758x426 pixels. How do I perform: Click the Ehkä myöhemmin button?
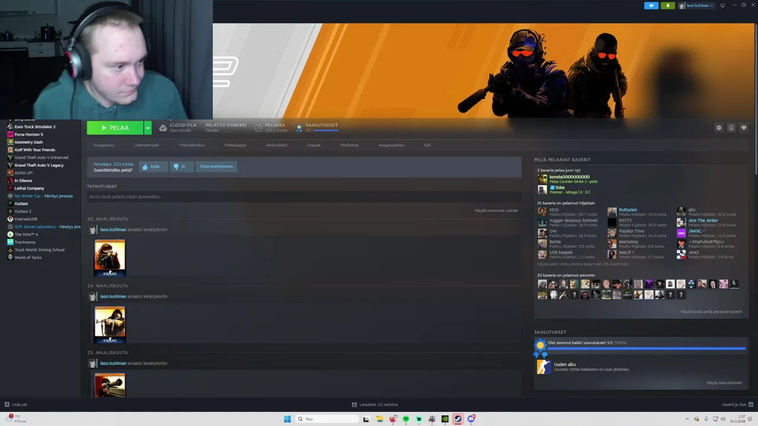[x=216, y=167]
